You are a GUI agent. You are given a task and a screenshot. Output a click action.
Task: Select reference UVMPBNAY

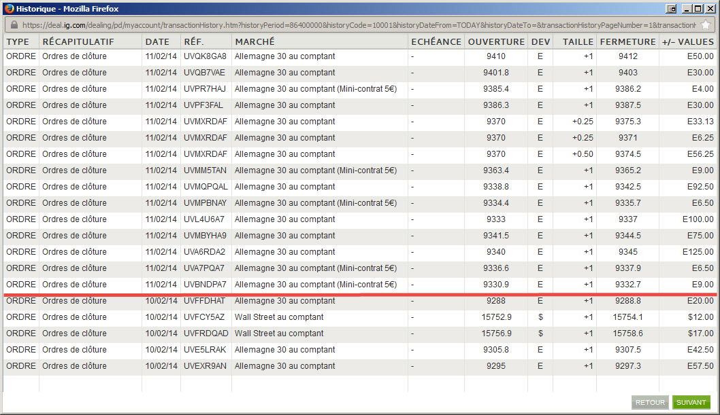(x=206, y=203)
